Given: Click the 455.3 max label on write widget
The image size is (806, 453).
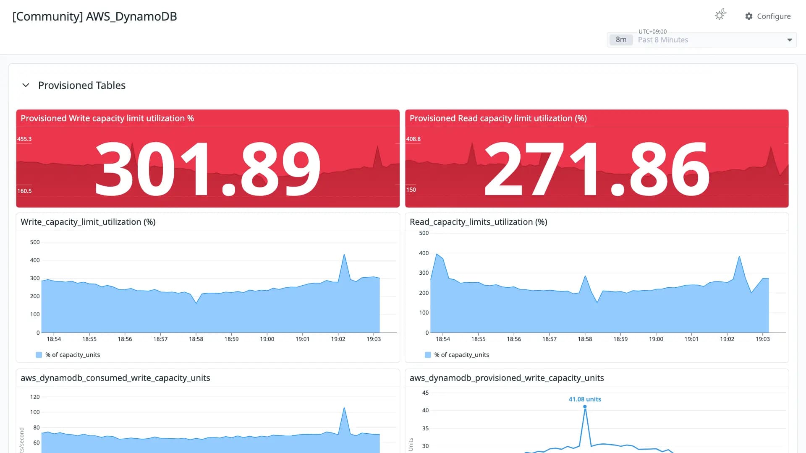Looking at the screenshot, I should (x=24, y=139).
